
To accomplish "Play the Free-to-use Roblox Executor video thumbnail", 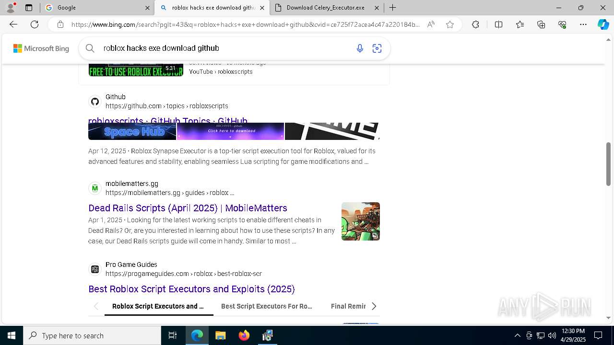I will pyautogui.click(x=136, y=70).
